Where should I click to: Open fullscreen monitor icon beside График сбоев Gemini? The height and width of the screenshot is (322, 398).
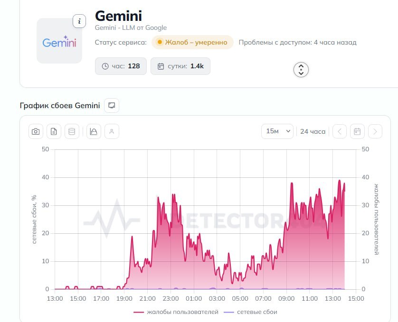coord(112,105)
